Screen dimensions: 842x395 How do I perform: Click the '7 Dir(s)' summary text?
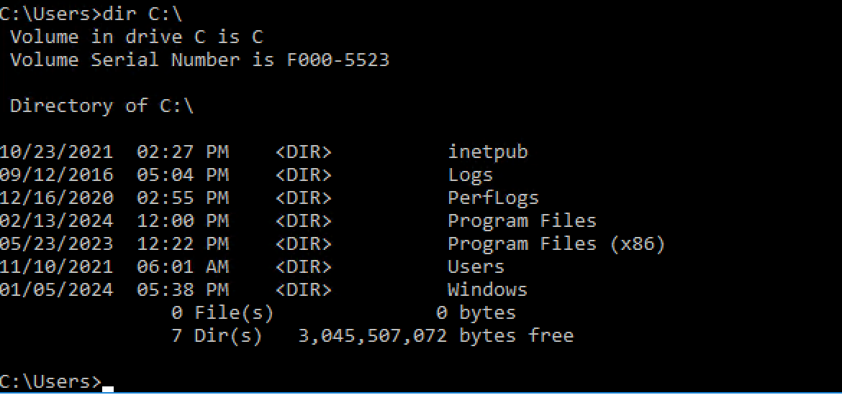pyautogui.click(x=217, y=336)
